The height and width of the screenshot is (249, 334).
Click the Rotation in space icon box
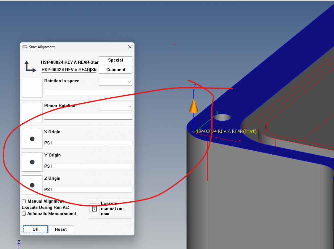[x=32, y=88]
